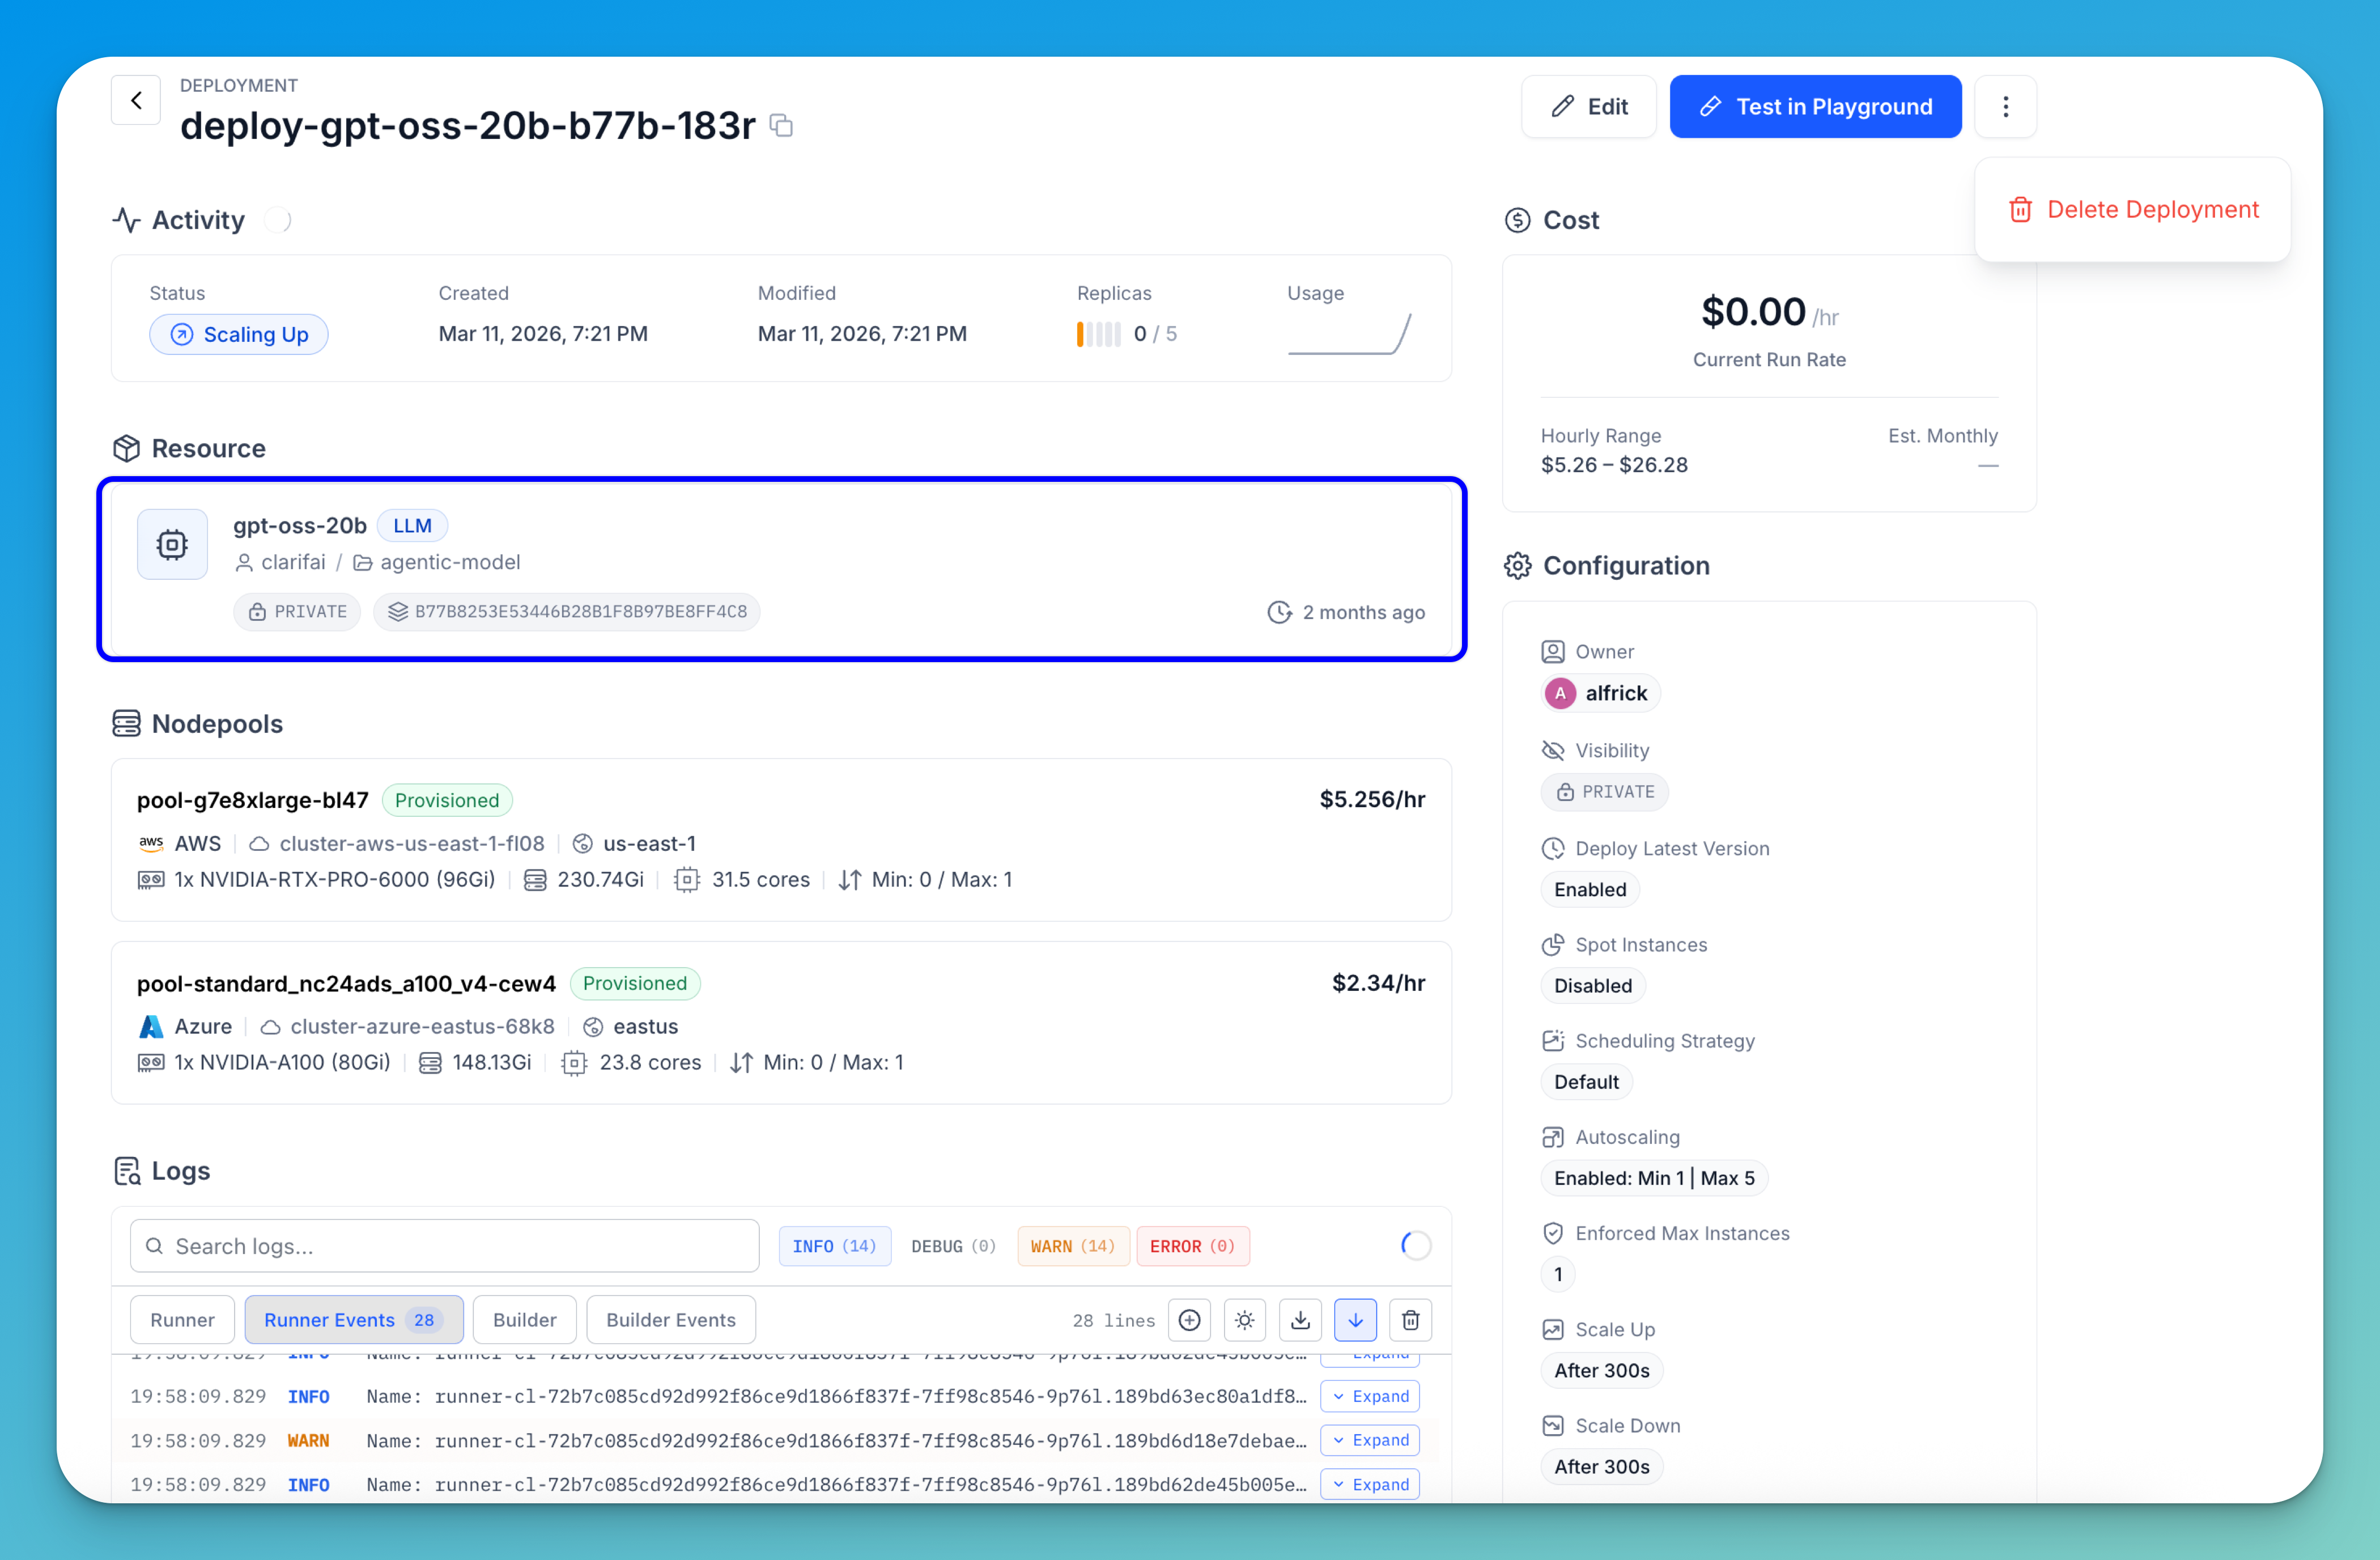Click the circled plus icon in logs toolbar
The height and width of the screenshot is (1560, 2380).
(x=1189, y=1320)
